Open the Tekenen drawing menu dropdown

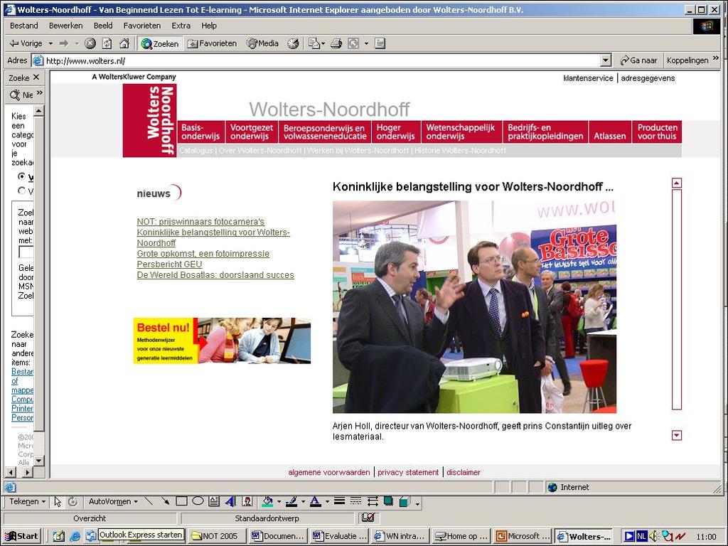tap(28, 501)
